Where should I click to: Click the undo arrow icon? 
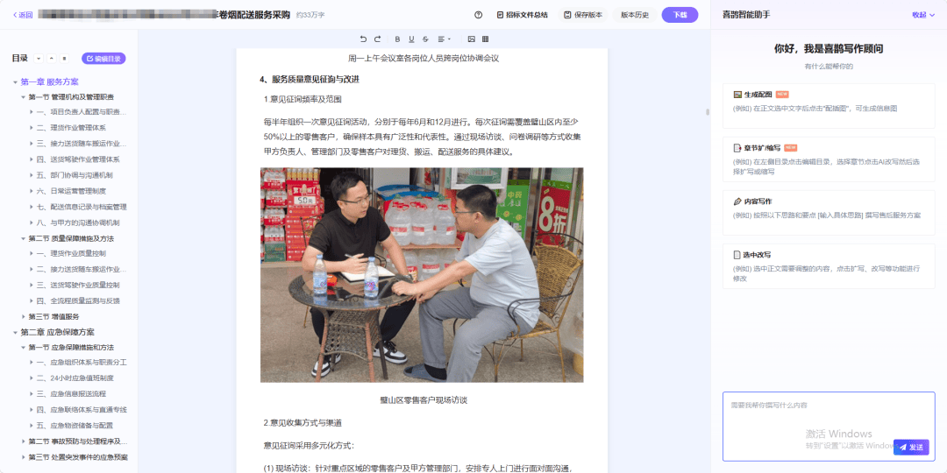click(363, 39)
